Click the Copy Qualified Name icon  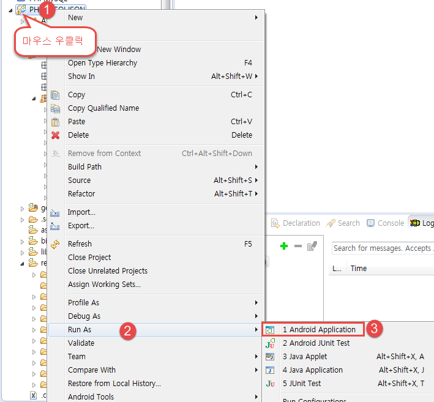pyautogui.click(x=55, y=108)
